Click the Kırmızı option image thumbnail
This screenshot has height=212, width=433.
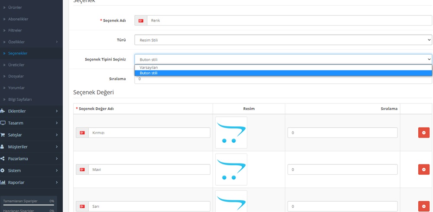(231, 132)
